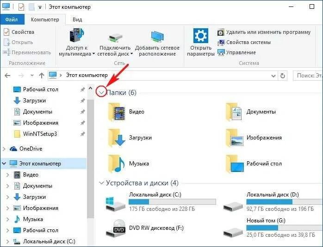This screenshot has width=323, height=247.
Task: Click the Map network drive (Подключить сетевой диск) icon
Action: [115, 38]
